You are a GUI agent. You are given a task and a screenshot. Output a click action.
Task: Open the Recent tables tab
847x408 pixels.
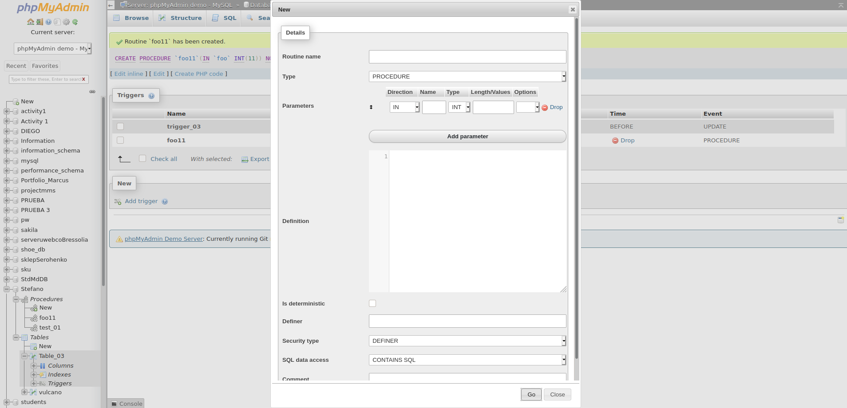[16, 66]
